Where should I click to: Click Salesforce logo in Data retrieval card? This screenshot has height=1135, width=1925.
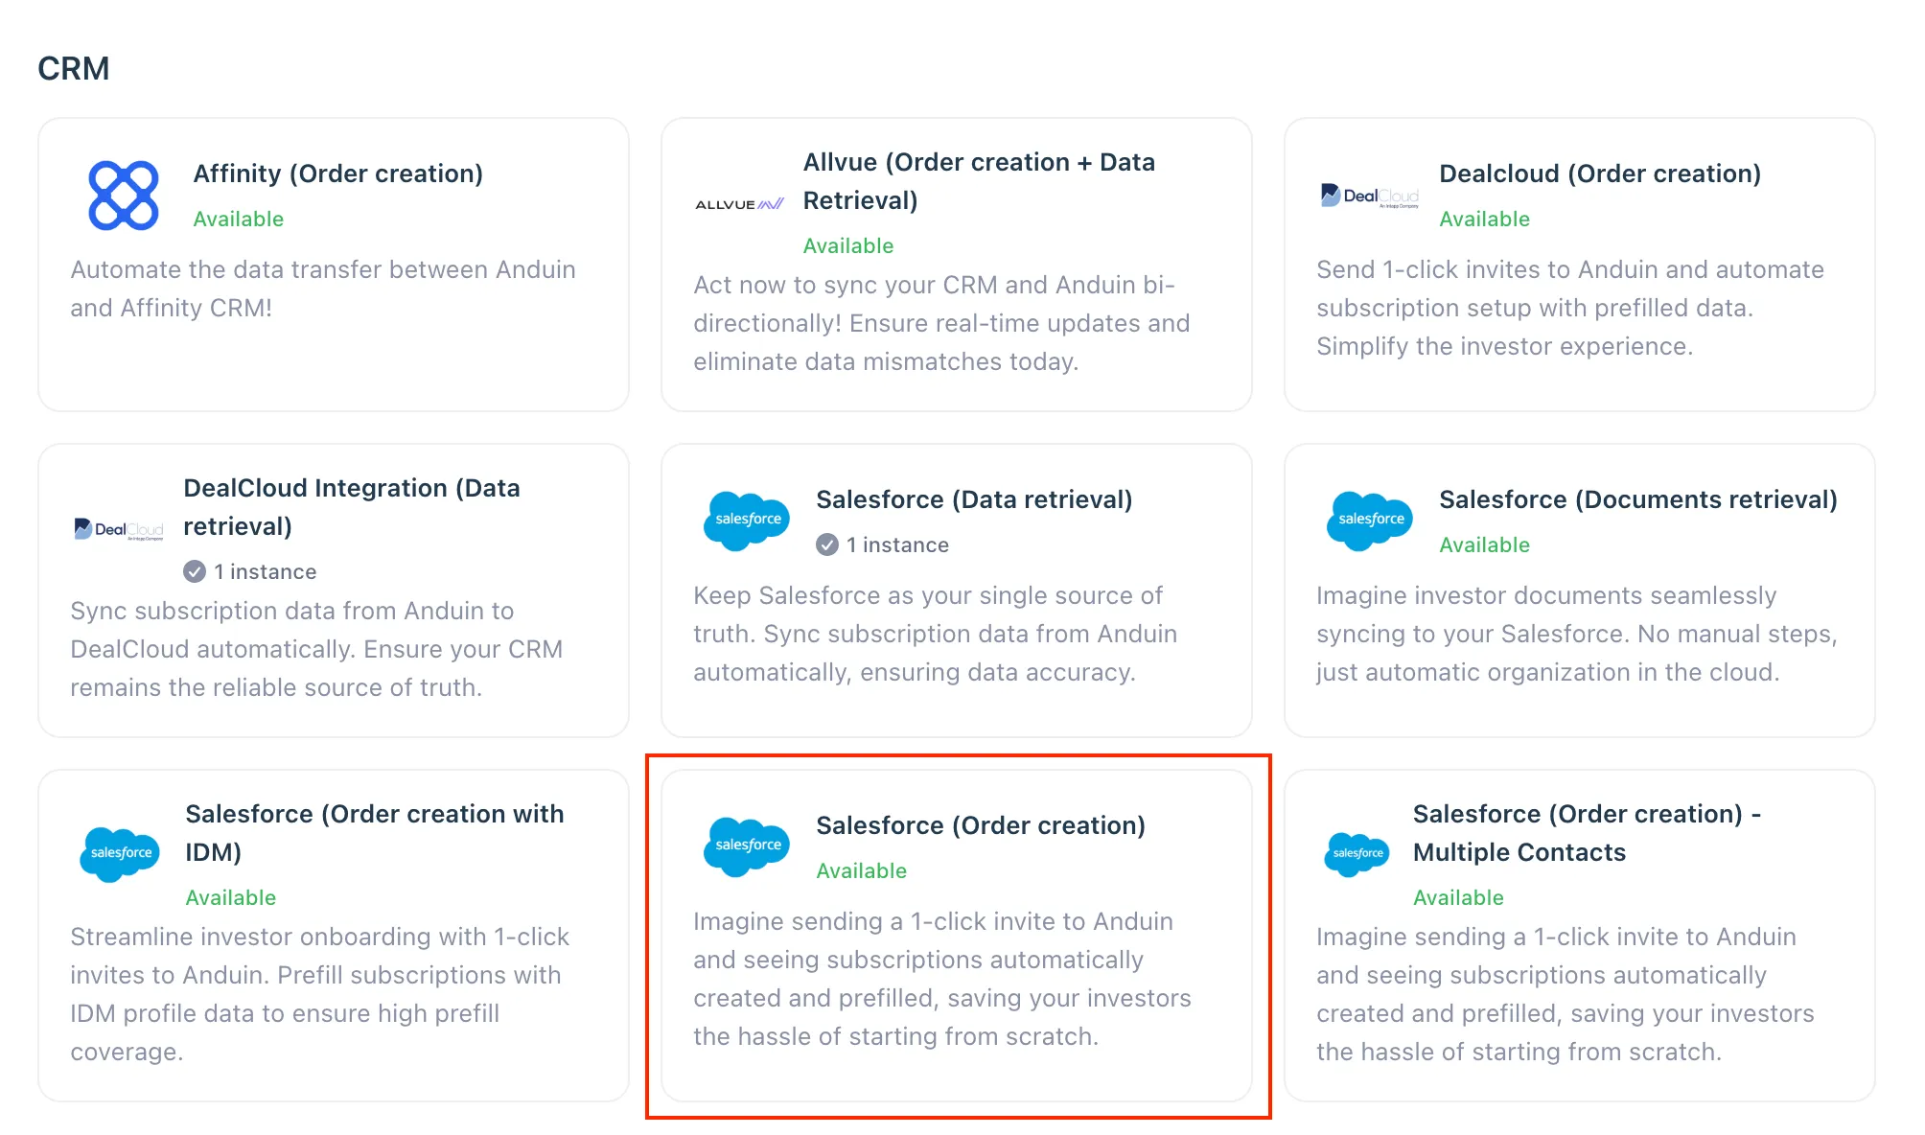click(747, 521)
